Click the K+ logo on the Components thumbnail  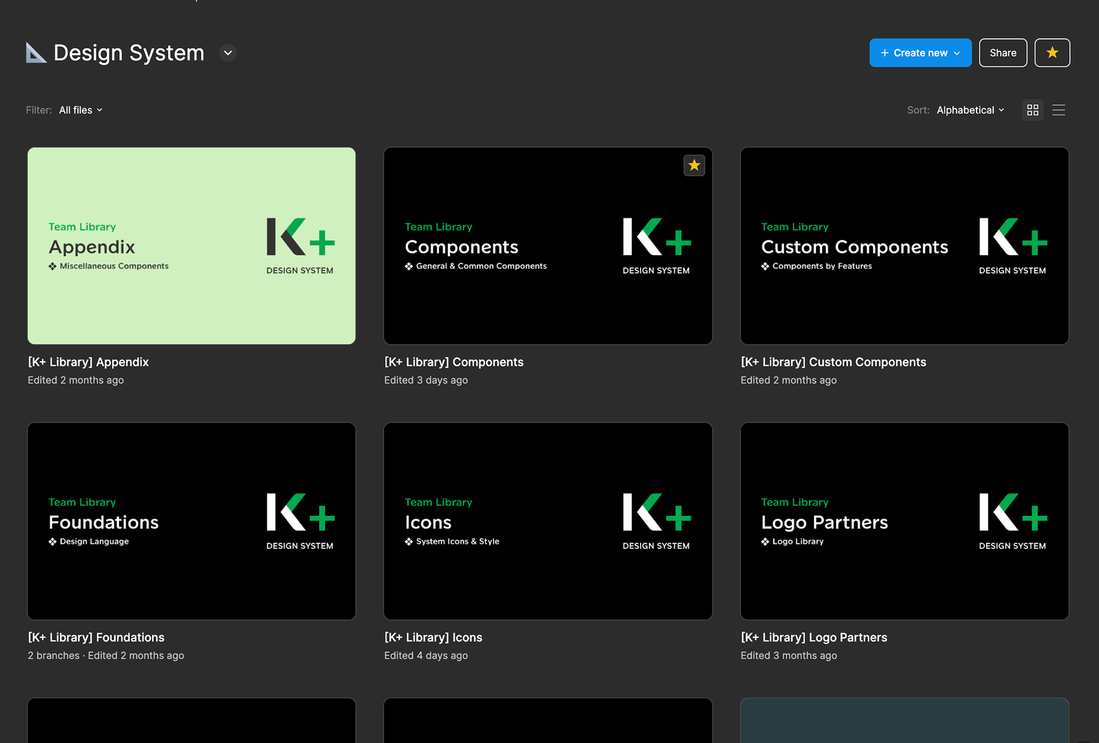click(x=657, y=236)
